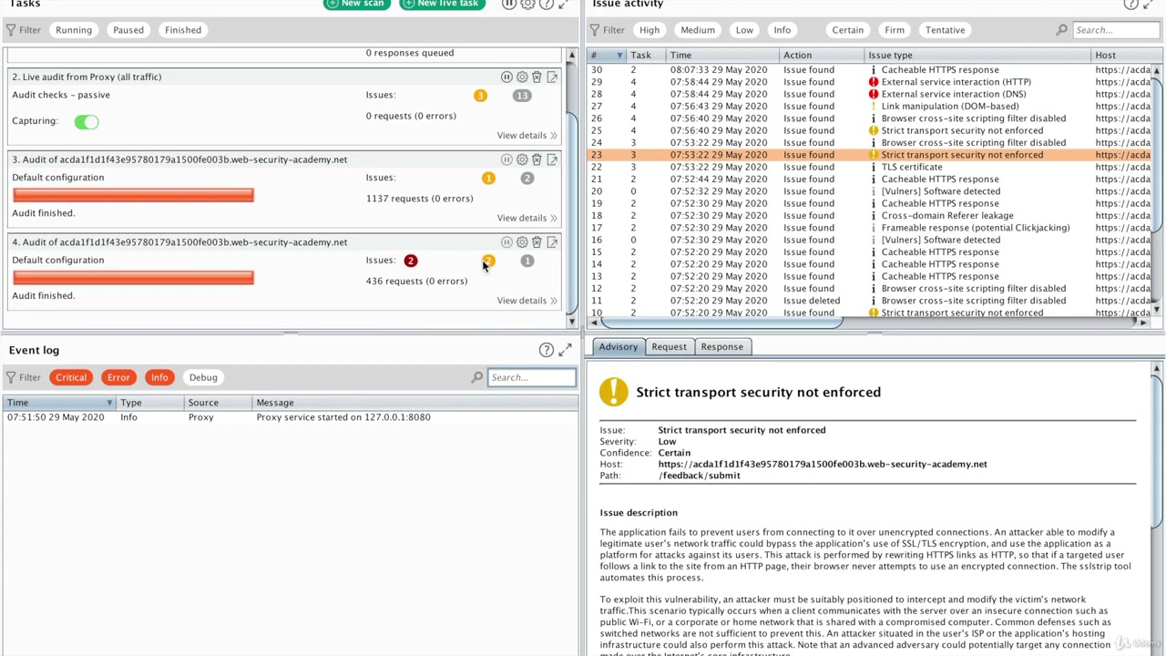
Task: Toggle the Running tasks filter
Action: click(74, 30)
